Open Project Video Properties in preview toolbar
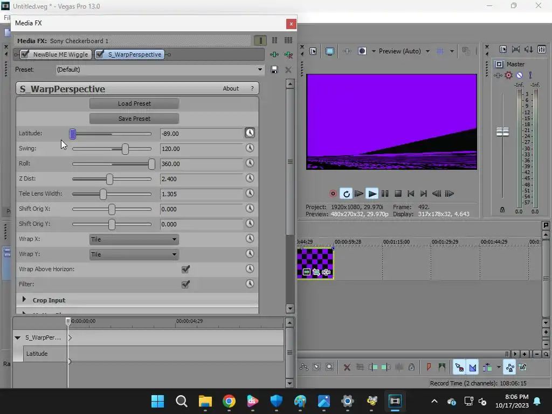Image resolution: width=552 pixels, height=414 pixels. pyautogui.click(x=313, y=51)
